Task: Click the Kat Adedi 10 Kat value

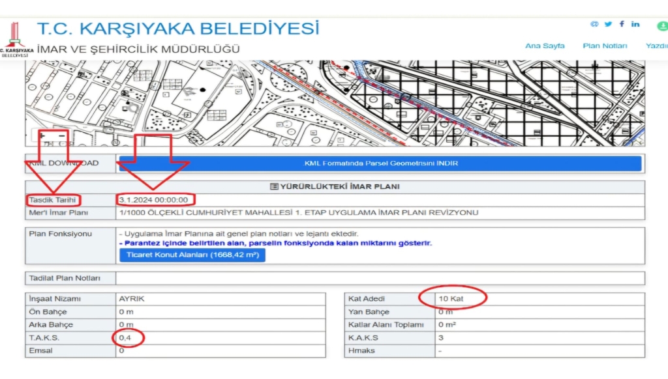Action: point(453,299)
